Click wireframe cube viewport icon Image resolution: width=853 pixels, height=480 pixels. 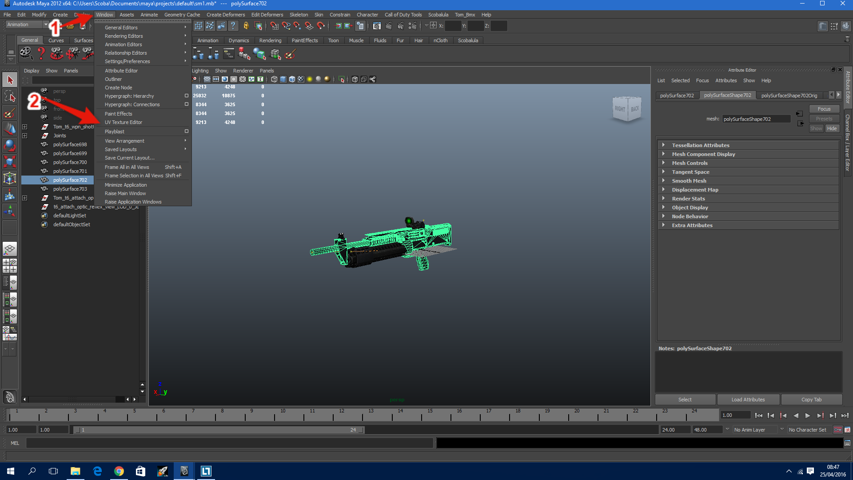(x=274, y=79)
